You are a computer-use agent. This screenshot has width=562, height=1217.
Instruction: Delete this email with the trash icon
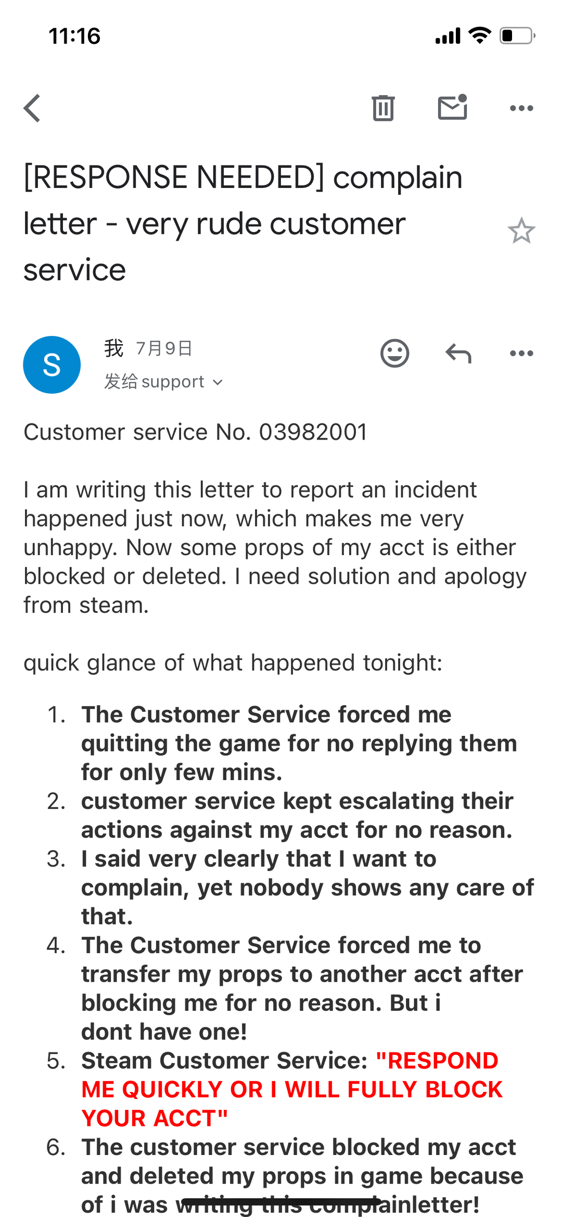(x=383, y=108)
